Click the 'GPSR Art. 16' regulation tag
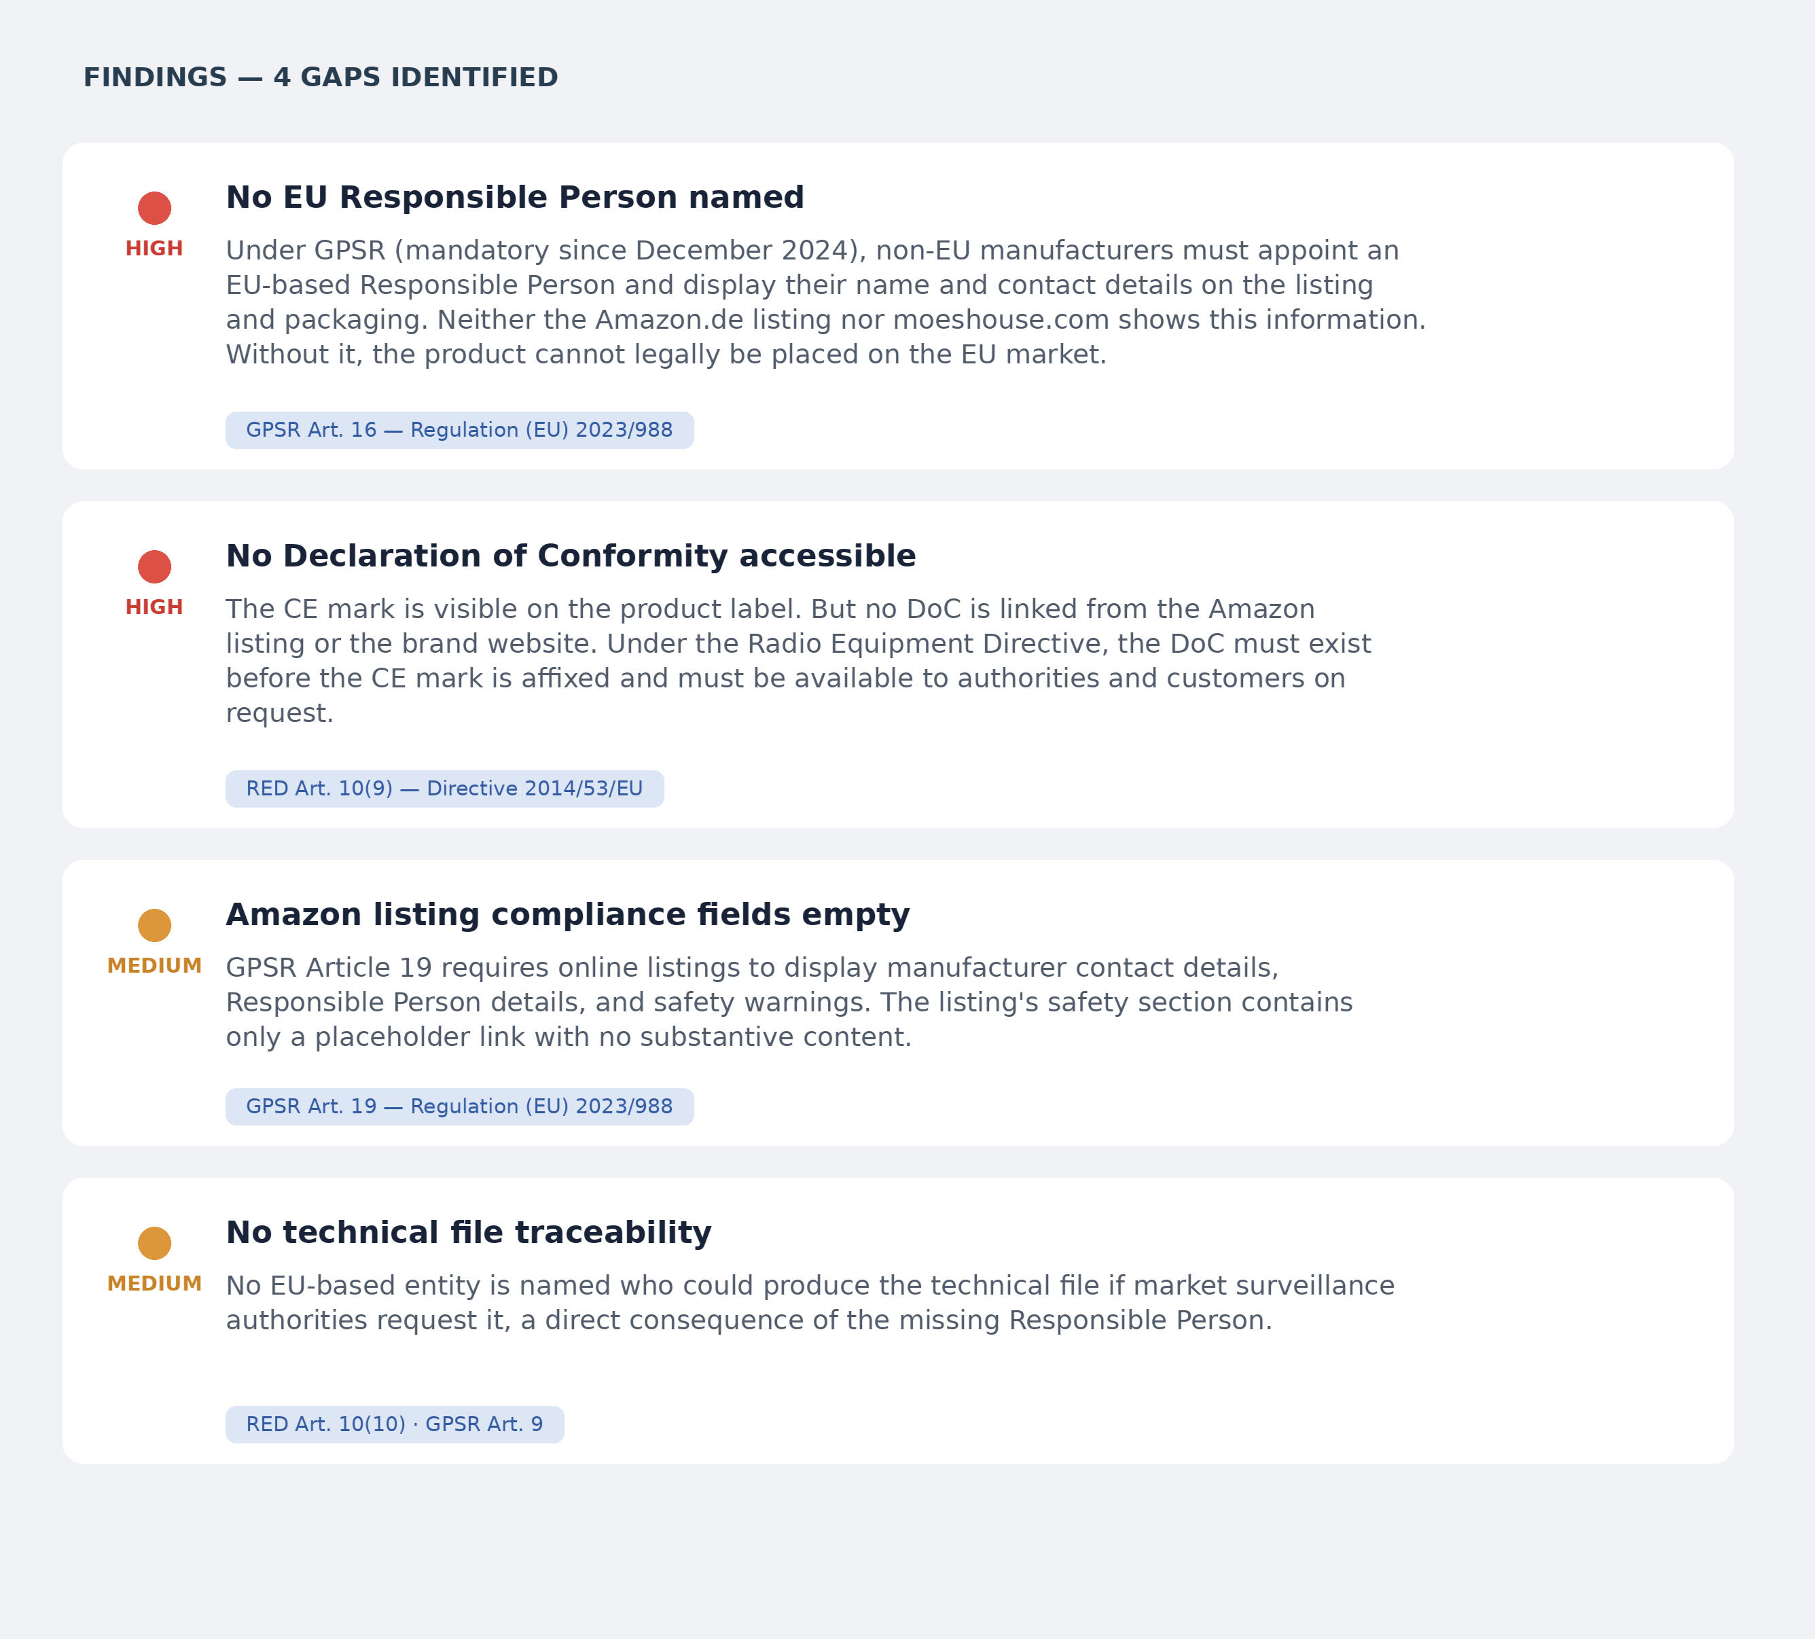The height and width of the screenshot is (1639, 1815). coord(459,430)
